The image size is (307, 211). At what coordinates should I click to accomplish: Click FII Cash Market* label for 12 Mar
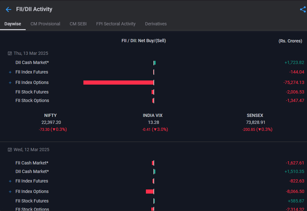(32, 163)
